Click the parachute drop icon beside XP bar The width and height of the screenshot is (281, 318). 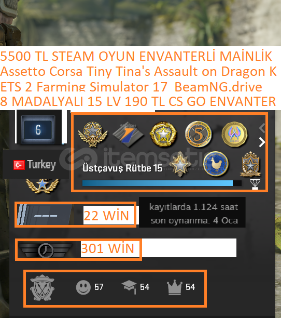(x=255, y=184)
